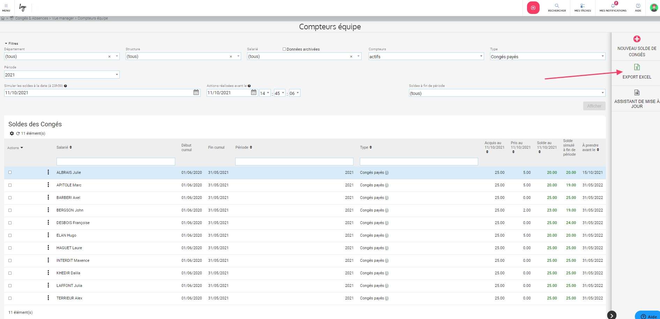Select checkbox for INTERDIT Maxence row
The width and height of the screenshot is (660, 319).
[10, 260]
